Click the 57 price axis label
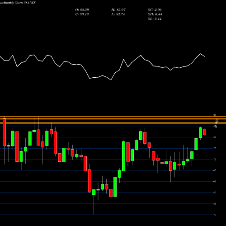This screenshot has width=226, height=226. click(215, 193)
